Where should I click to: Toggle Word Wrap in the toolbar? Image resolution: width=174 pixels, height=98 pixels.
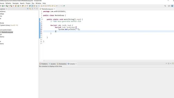coord(35,6)
